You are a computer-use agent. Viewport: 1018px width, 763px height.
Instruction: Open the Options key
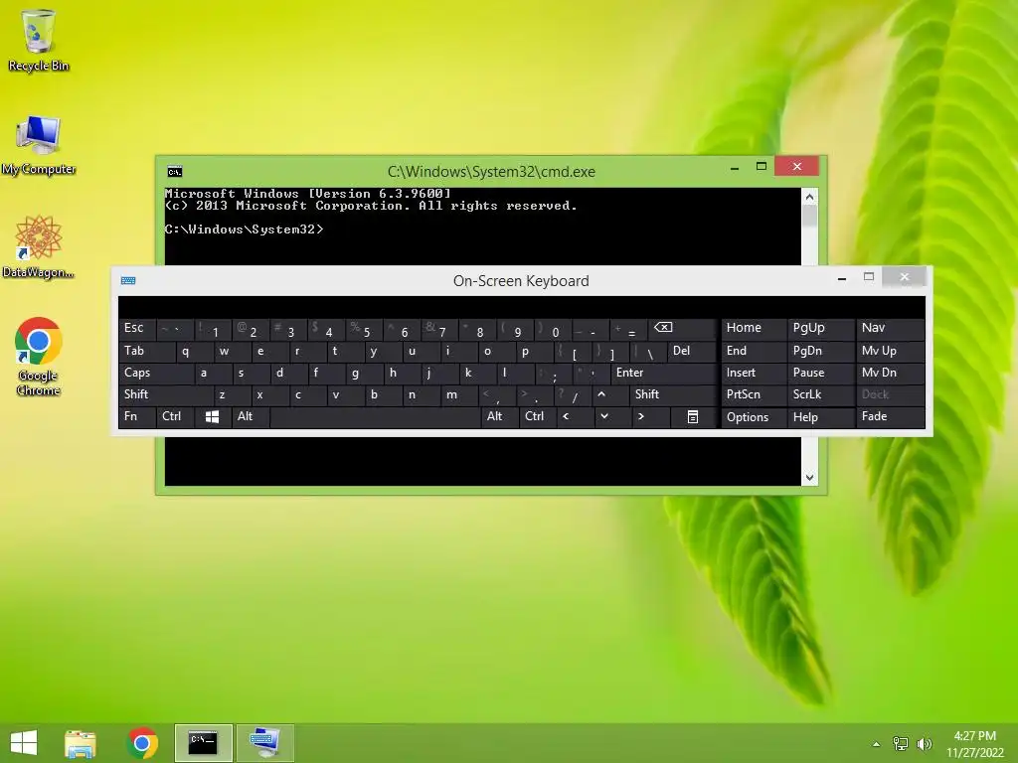[x=754, y=416]
